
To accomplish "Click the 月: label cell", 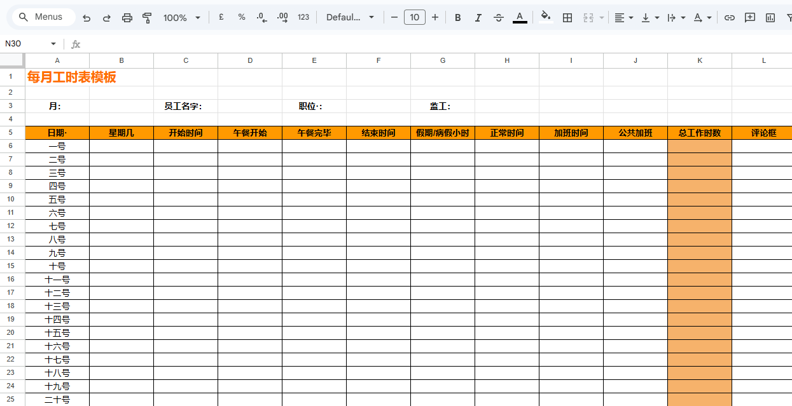I will 57,106.
